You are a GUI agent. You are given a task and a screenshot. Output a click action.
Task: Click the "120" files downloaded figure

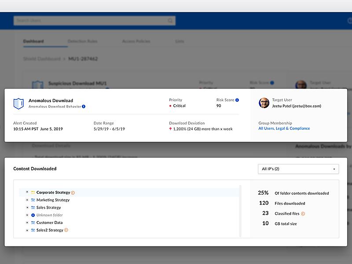(264, 203)
